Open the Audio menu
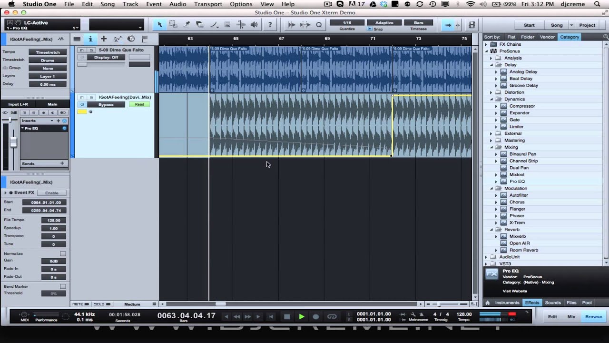The height and width of the screenshot is (343, 609). click(x=177, y=4)
